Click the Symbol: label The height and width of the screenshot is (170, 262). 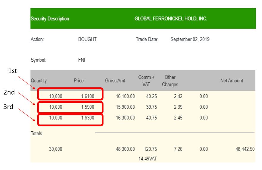coord(38,60)
